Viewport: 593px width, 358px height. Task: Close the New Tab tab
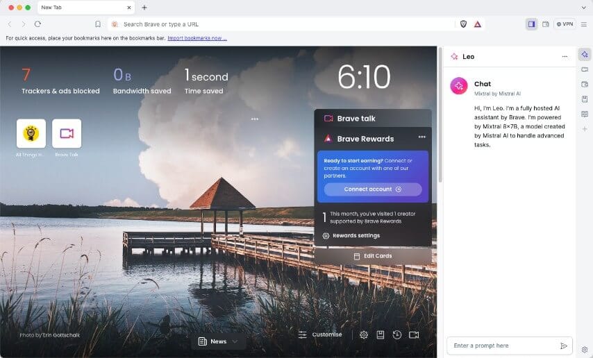point(129,8)
